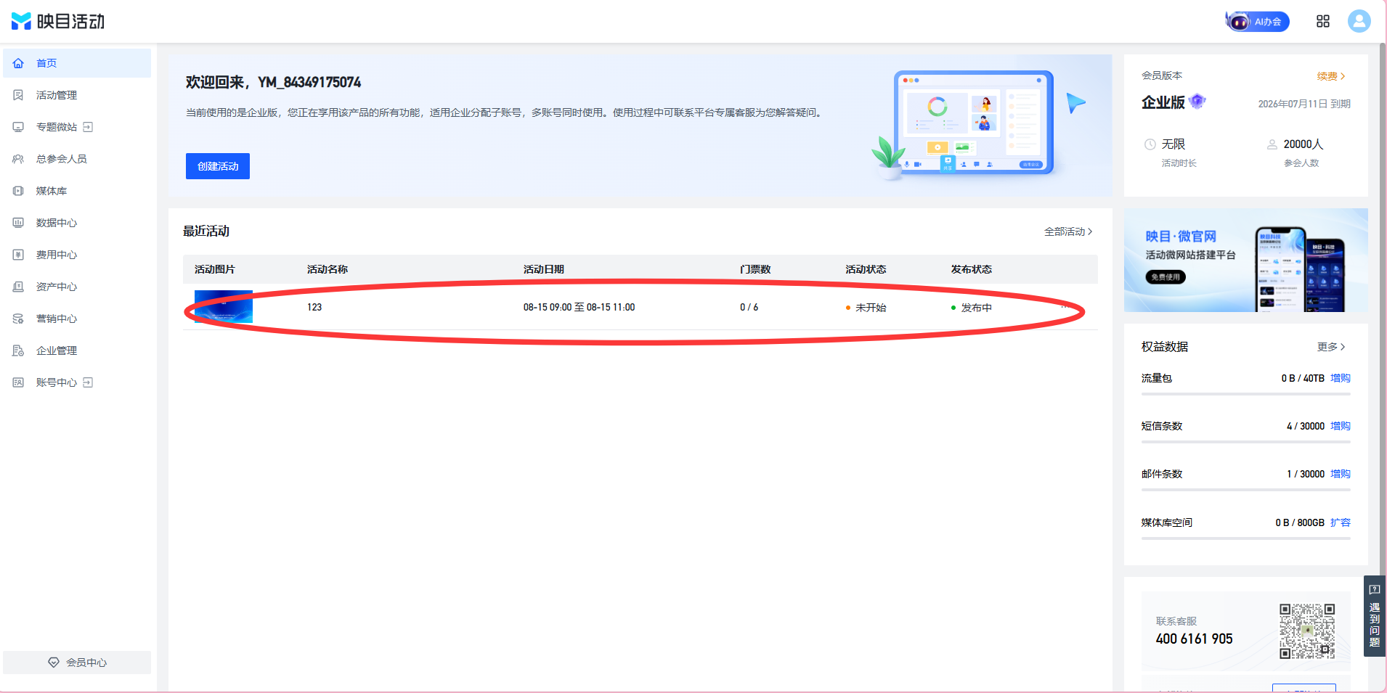Open the apps grid icon in header

(x=1323, y=21)
